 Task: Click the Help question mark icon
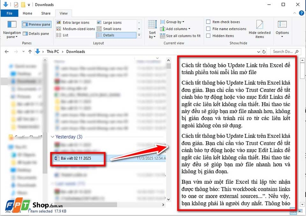(301, 13)
